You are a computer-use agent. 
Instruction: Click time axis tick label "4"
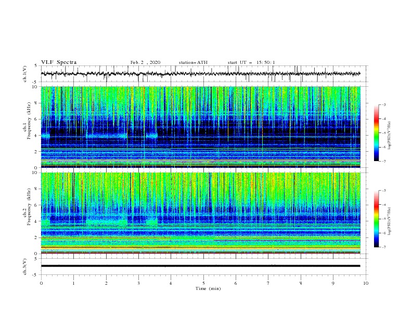point(171,283)
